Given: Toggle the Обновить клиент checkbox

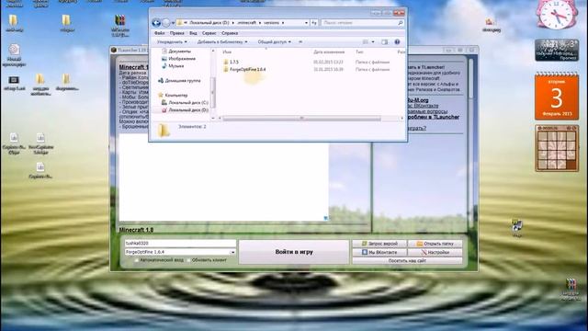Looking at the screenshot, I should tap(188, 260).
